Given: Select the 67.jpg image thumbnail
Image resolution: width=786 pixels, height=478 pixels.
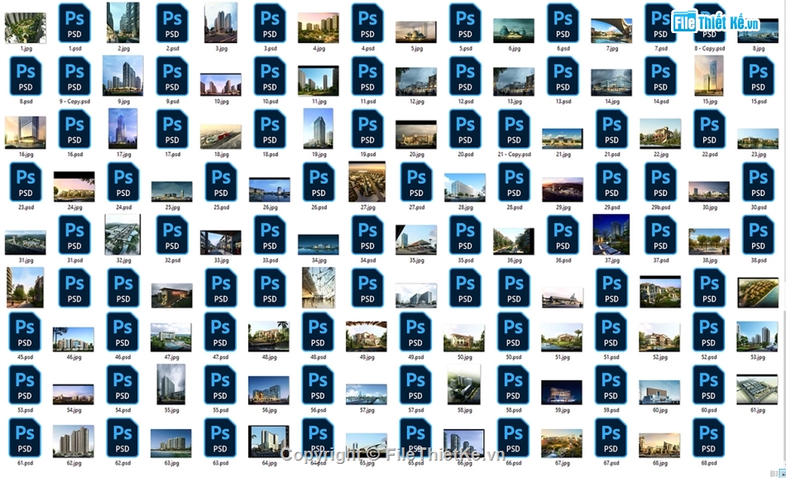Looking at the screenshot, I should point(562,443).
